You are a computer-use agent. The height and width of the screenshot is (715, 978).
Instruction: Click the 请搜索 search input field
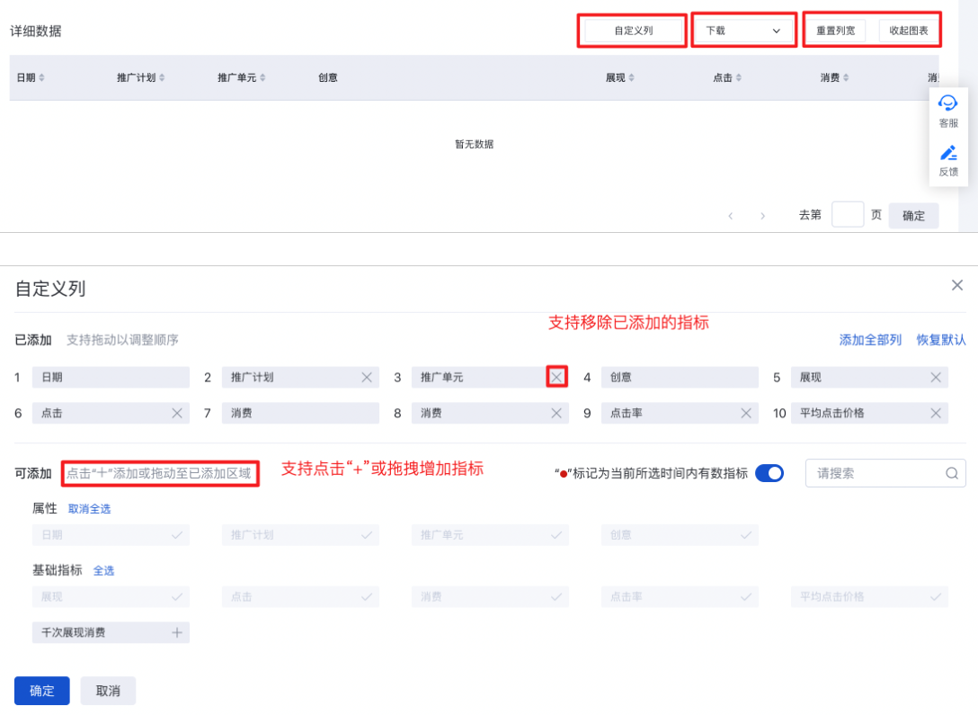pyautogui.click(x=876, y=473)
